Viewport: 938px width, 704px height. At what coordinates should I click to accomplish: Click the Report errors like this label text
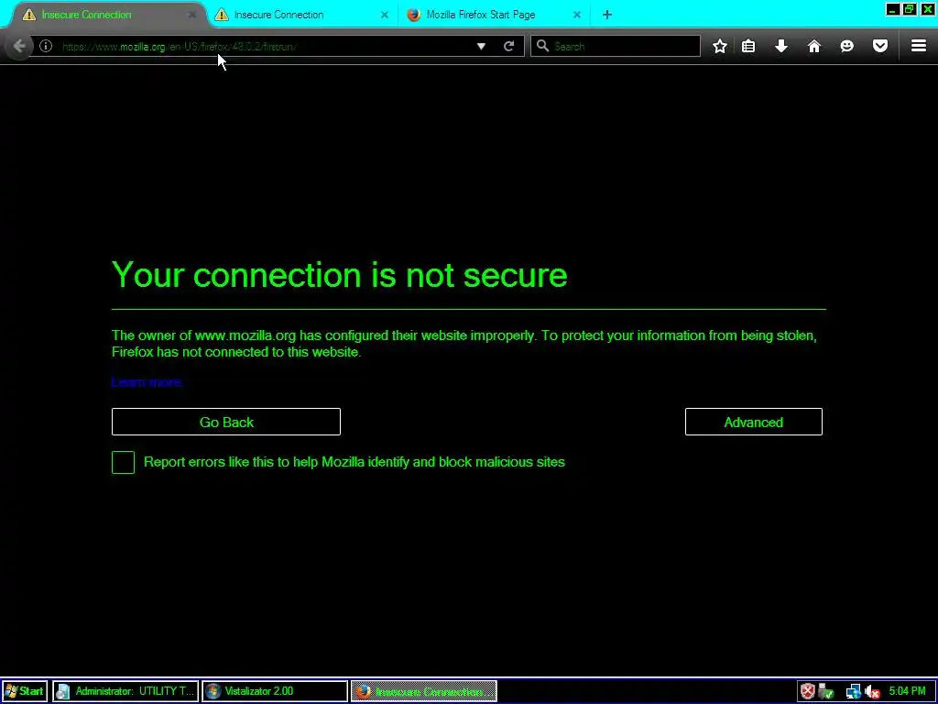(x=354, y=462)
